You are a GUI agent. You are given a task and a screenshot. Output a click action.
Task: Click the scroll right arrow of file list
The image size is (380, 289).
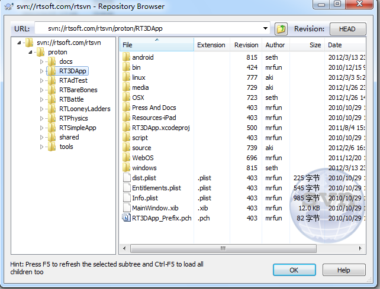[x=360, y=248]
